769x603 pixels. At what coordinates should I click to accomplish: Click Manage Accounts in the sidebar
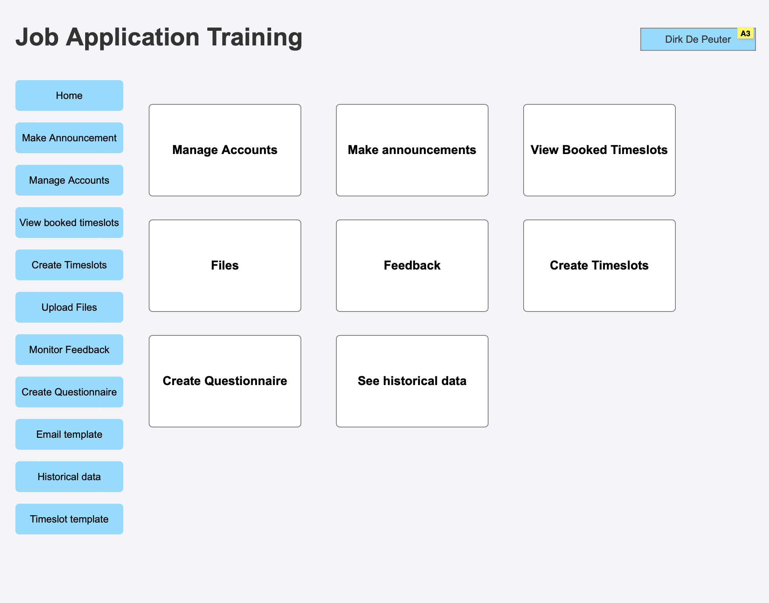69,180
